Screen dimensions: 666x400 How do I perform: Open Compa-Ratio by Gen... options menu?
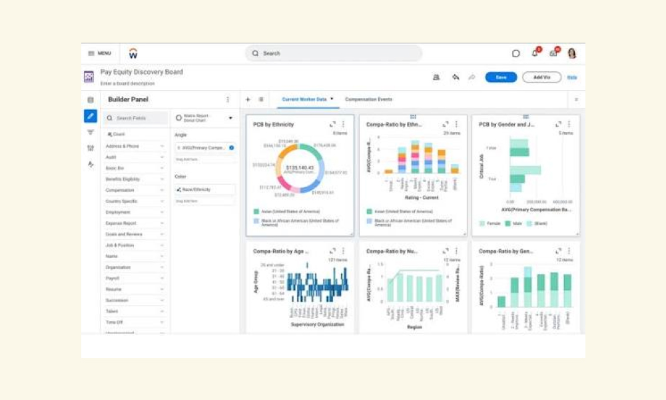[569, 251]
